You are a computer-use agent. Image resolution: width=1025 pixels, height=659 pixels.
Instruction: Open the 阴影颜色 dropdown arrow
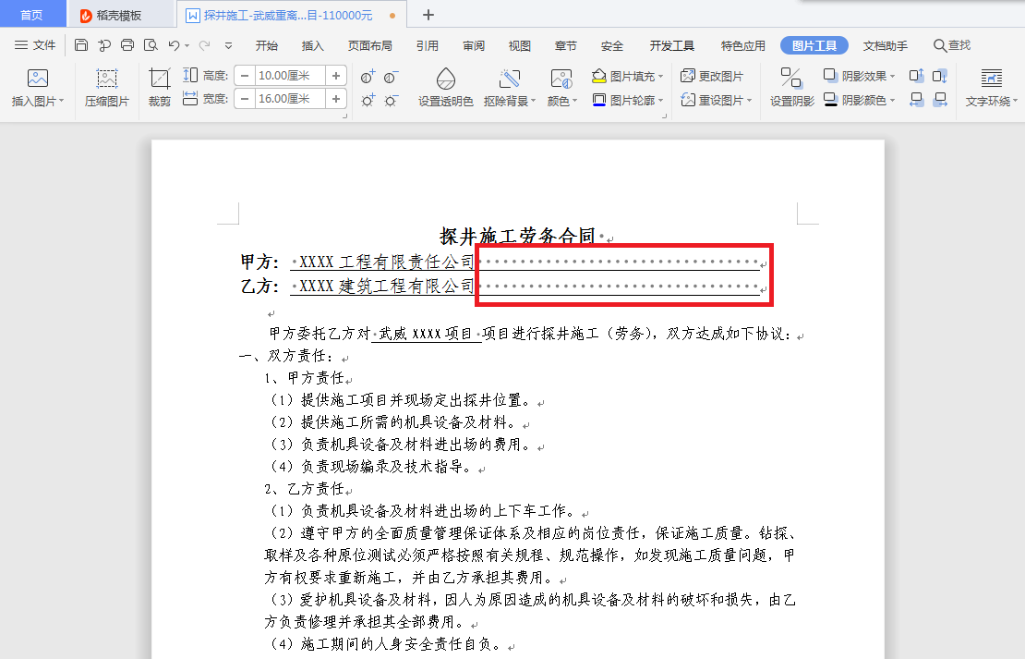pos(892,100)
